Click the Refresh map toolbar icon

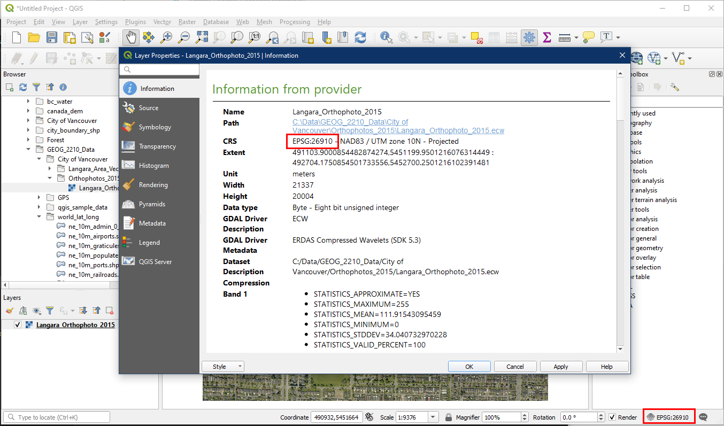pos(360,37)
